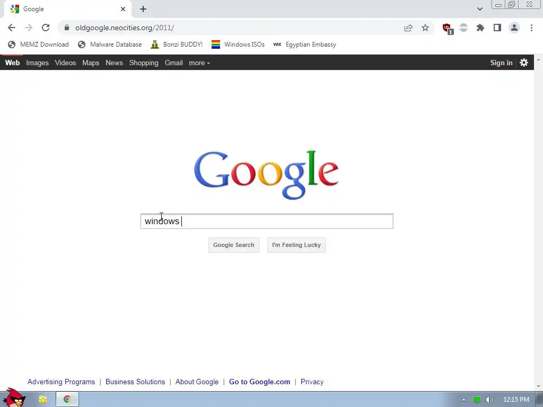Screen dimensions: 543x407
Task: Open the Extensions puzzle piece menu
Action: click(480, 28)
